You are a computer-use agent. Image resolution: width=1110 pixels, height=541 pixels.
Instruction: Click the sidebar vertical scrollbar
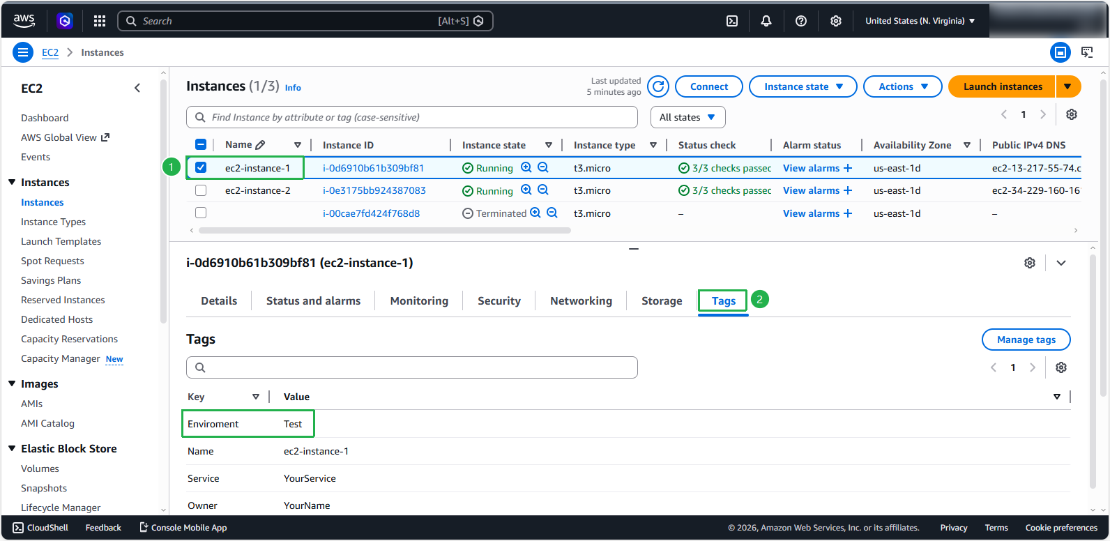(163, 202)
